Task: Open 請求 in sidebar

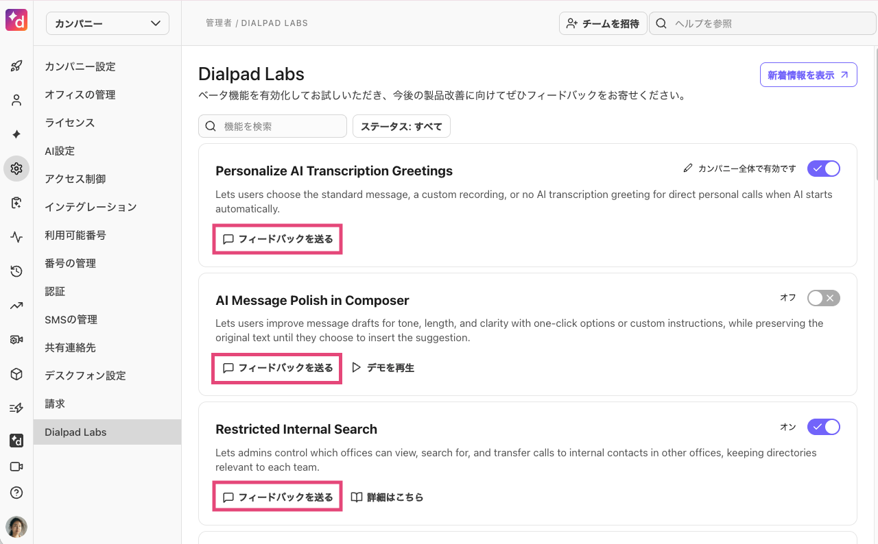Action: pos(107,404)
